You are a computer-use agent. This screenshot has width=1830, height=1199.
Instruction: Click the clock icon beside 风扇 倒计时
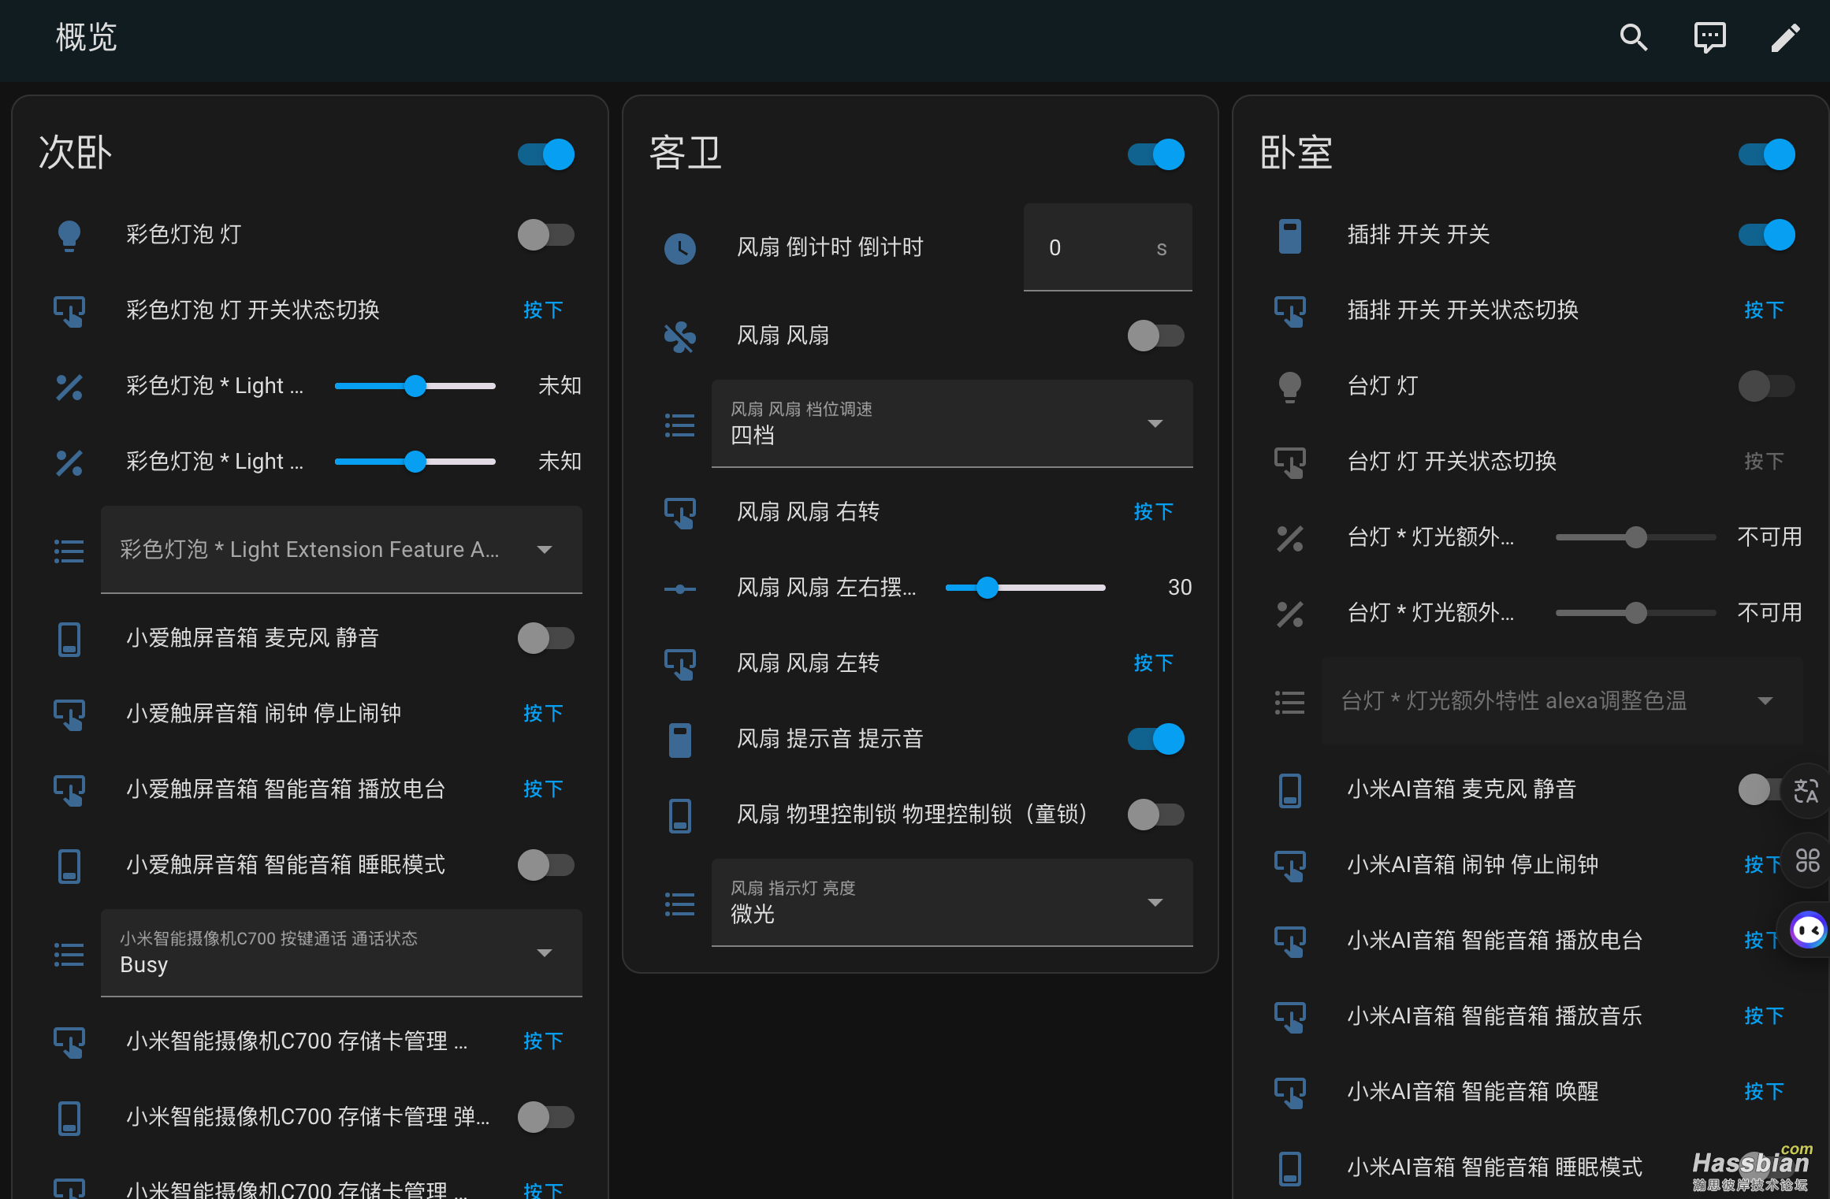point(679,248)
